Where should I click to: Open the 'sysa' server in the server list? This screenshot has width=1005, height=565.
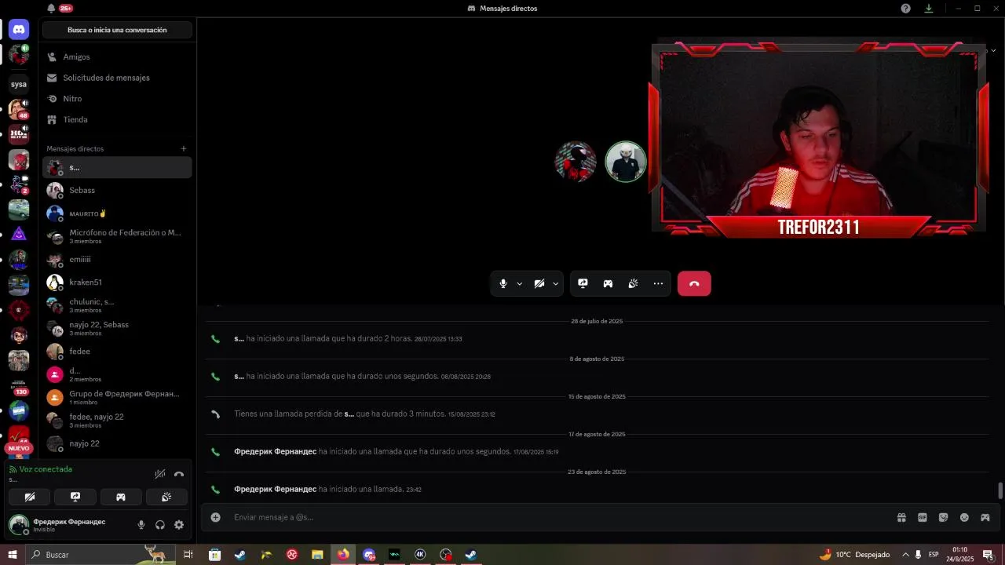(19, 84)
